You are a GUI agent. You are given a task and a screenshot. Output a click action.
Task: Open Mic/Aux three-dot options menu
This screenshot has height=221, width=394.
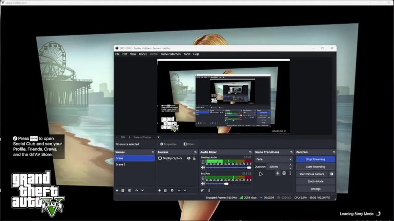coord(203,178)
